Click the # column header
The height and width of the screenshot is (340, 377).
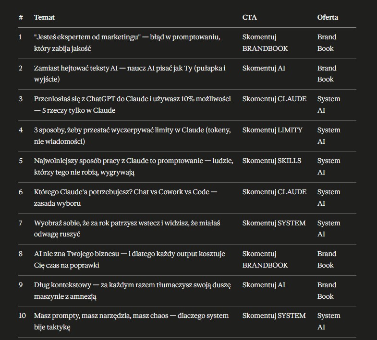tap(21, 17)
